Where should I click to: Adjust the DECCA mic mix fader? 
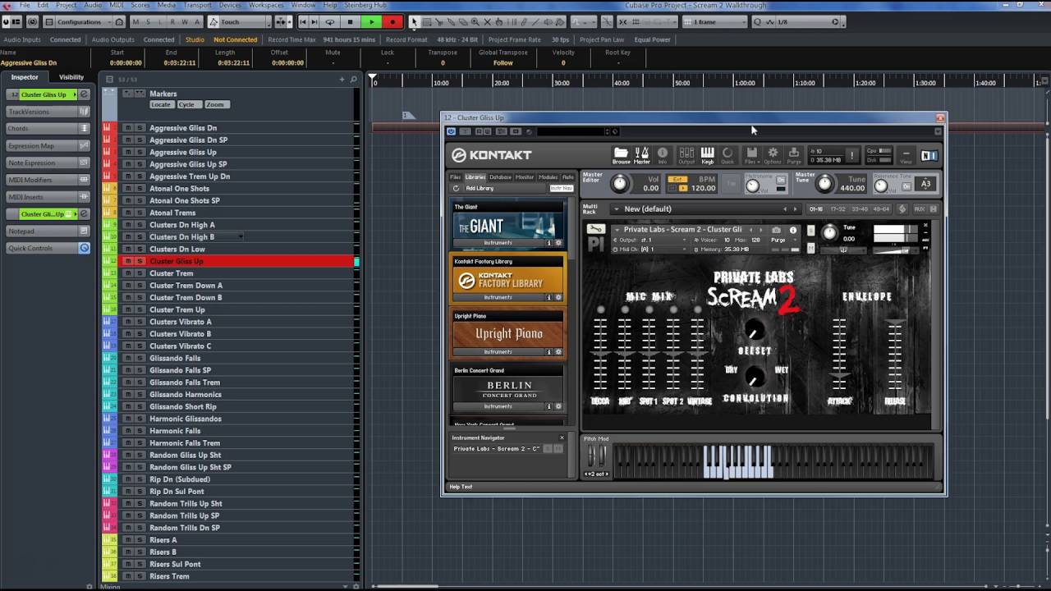coord(600,353)
